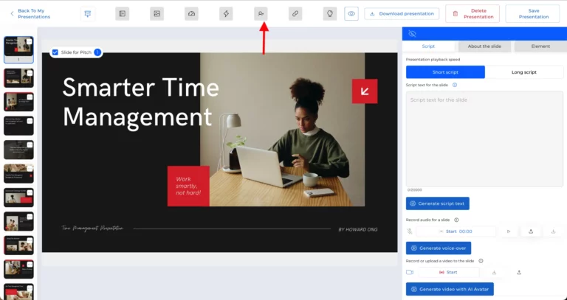Select the Long script option

[524, 72]
